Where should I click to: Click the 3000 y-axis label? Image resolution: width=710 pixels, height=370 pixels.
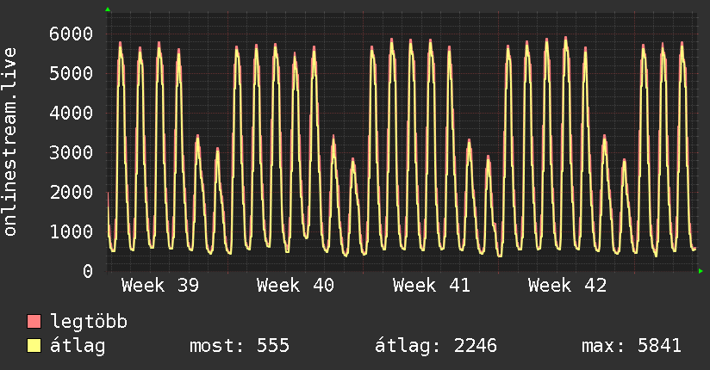tap(72, 152)
